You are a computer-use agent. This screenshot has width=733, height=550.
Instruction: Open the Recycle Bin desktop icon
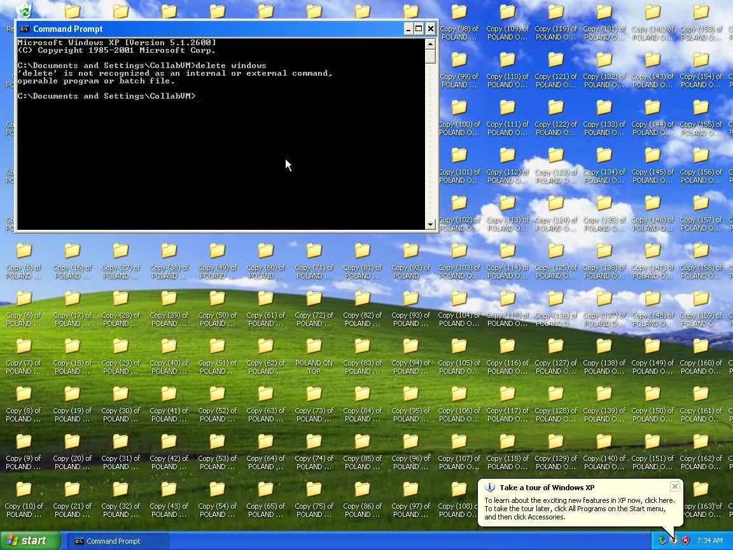(24, 10)
